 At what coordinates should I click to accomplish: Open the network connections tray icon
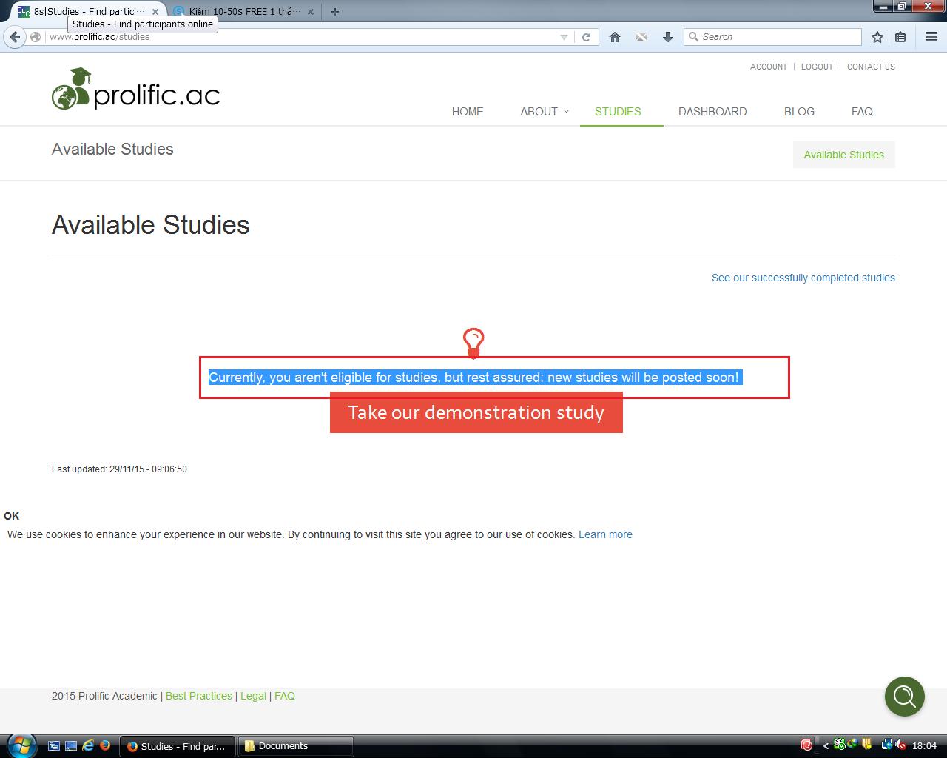point(886,745)
